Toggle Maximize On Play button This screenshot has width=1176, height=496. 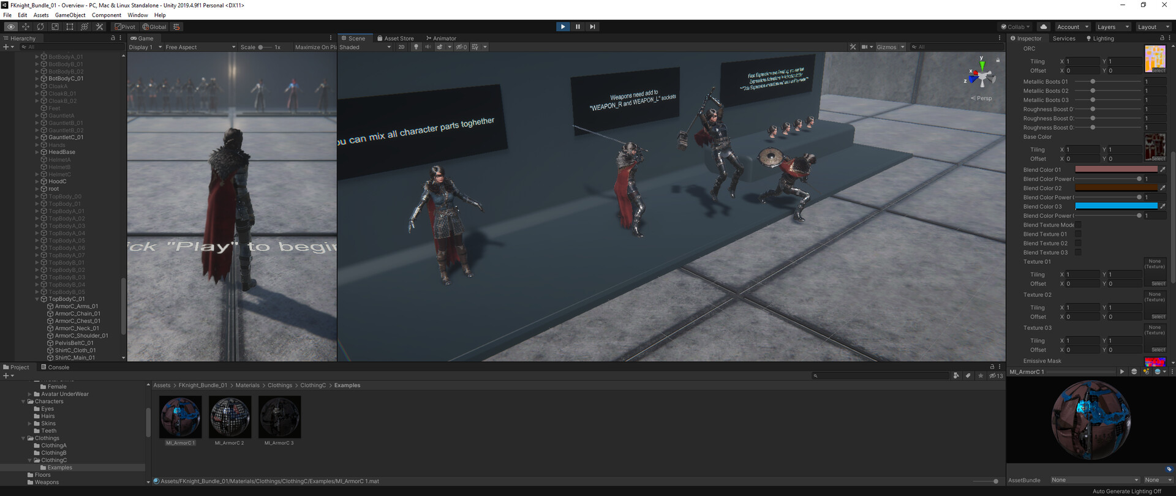coord(315,47)
